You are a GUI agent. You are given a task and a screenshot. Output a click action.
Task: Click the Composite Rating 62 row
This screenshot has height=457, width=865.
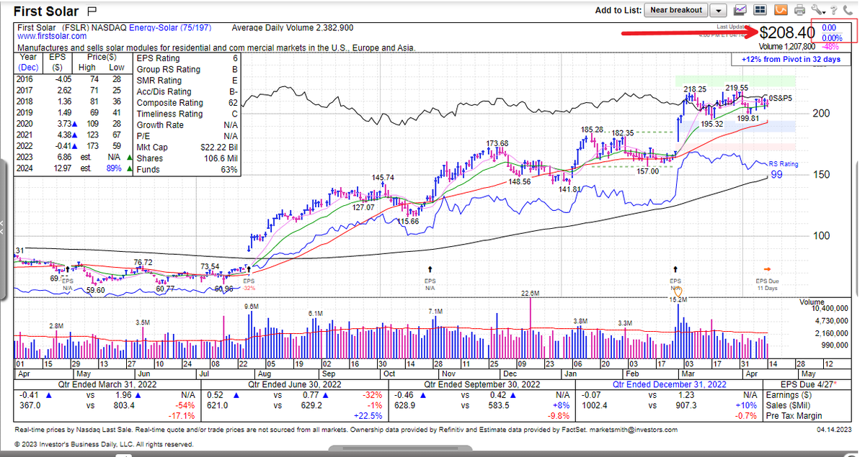coord(187,103)
